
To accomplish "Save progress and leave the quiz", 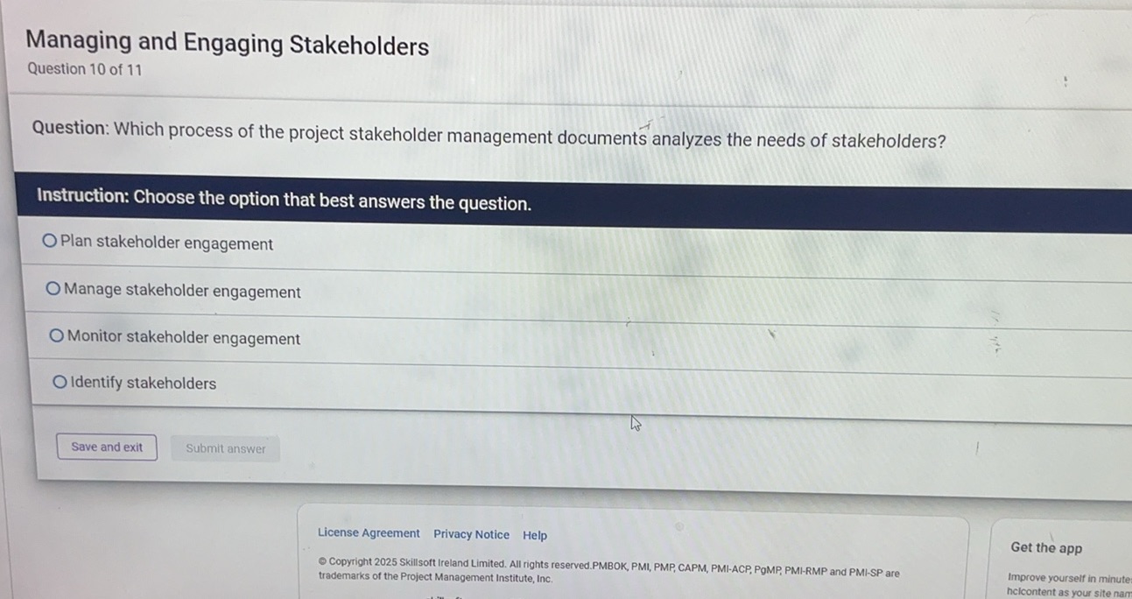I will point(106,447).
